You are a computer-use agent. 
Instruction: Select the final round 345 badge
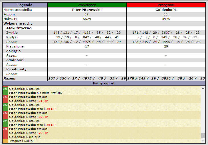point(5,129)
